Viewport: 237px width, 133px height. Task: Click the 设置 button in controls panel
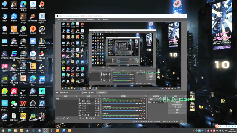177,110
